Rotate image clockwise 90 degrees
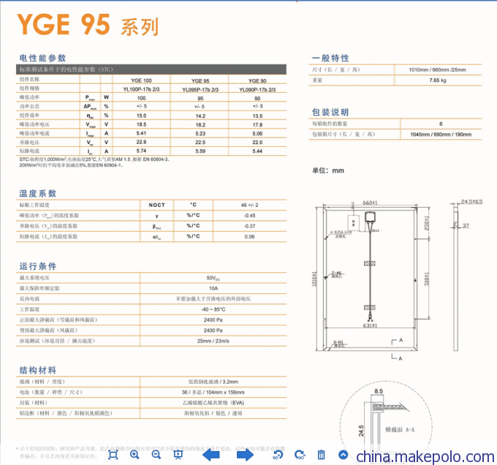Screen dimensions: 497x465 pos(300,454)
